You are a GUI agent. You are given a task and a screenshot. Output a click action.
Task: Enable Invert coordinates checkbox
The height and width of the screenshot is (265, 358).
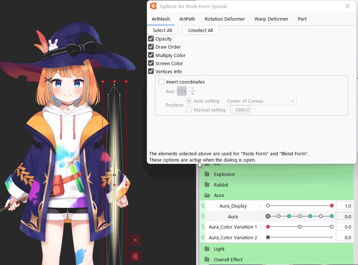161,82
